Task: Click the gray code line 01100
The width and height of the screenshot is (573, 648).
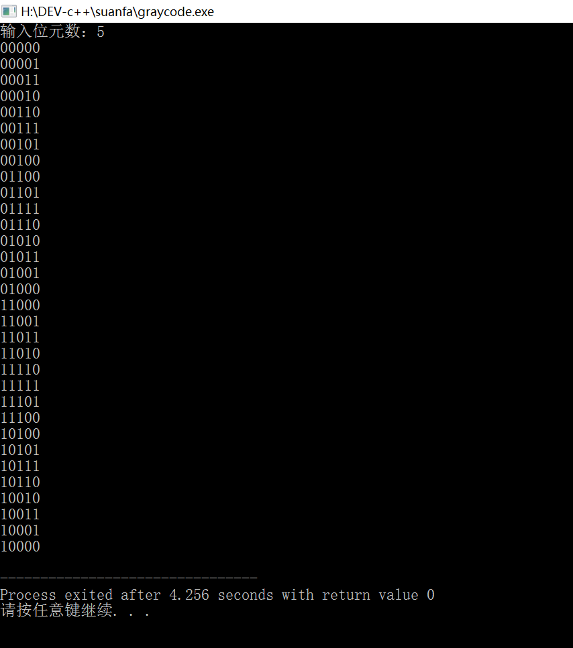Action: click(20, 176)
